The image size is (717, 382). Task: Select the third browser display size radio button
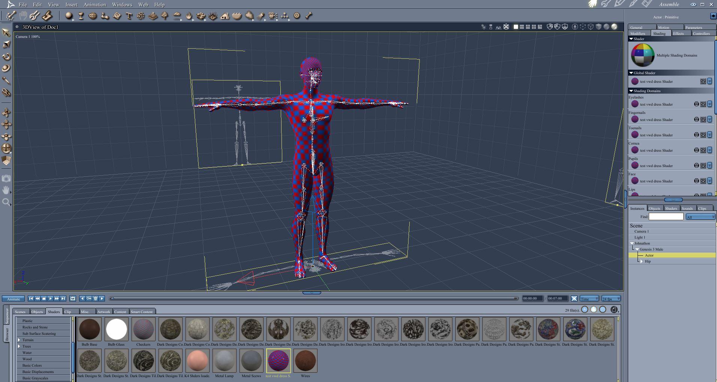click(603, 309)
